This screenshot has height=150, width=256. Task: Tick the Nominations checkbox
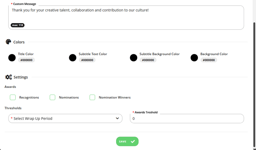click(x=52, y=98)
